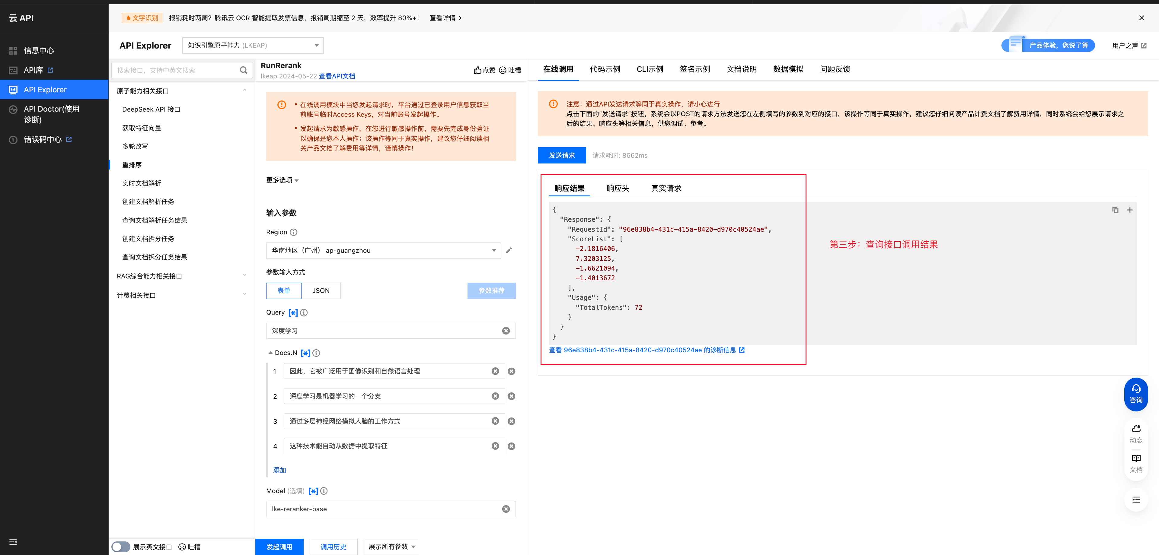
Task: Open 信息中心 in the sidebar
Action: point(39,50)
